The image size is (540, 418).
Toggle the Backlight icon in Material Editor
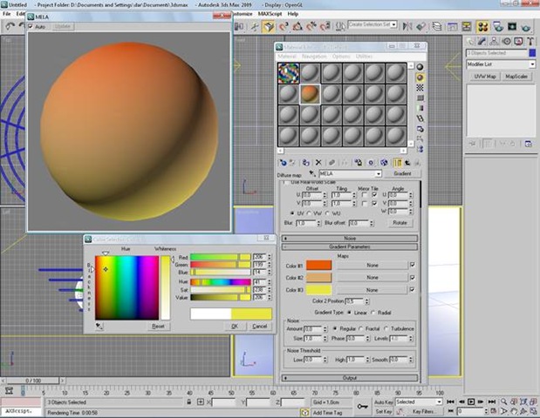[420, 78]
